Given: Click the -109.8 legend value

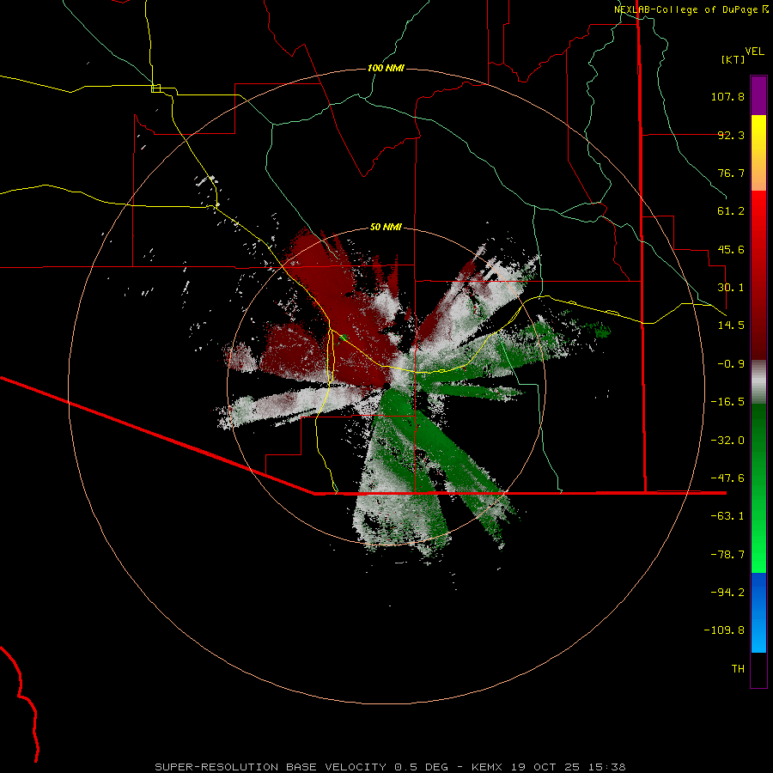Looking at the screenshot, I should (724, 630).
